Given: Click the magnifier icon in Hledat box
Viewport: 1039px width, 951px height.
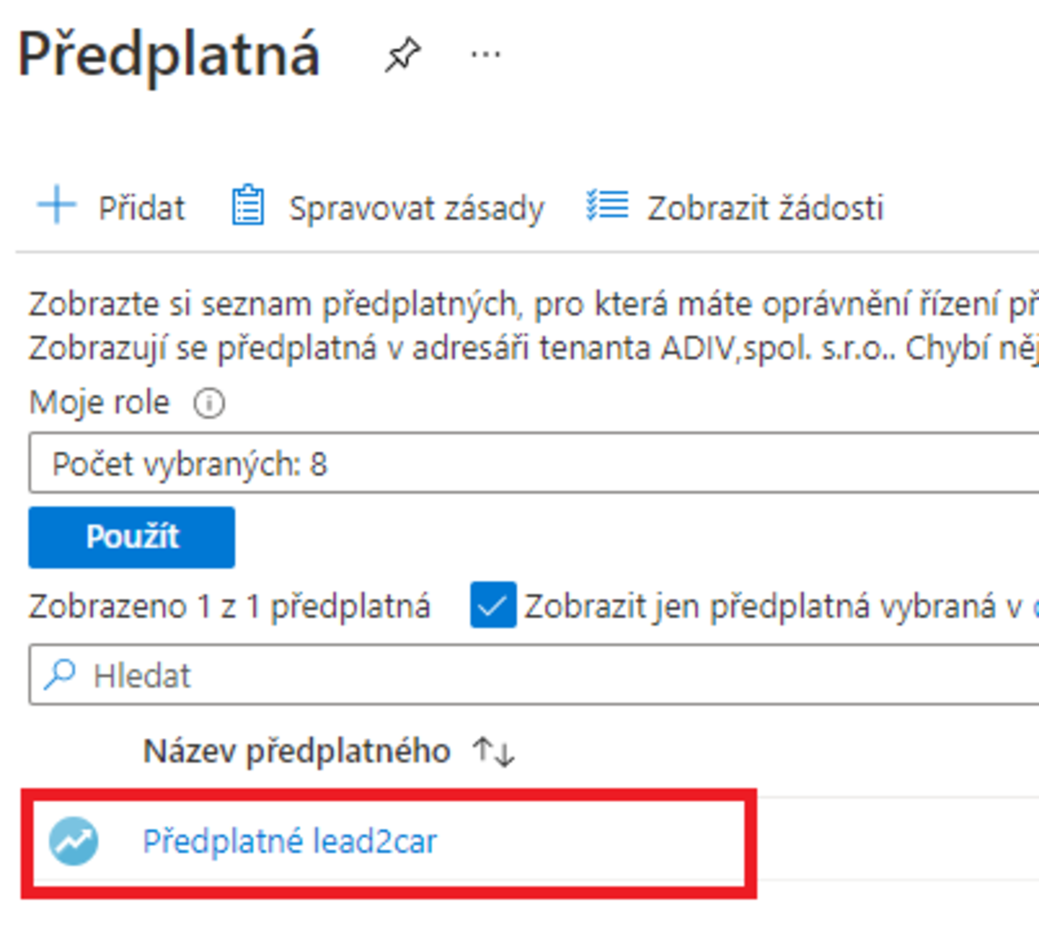Looking at the screenshot, I should [x=60, y=675].
